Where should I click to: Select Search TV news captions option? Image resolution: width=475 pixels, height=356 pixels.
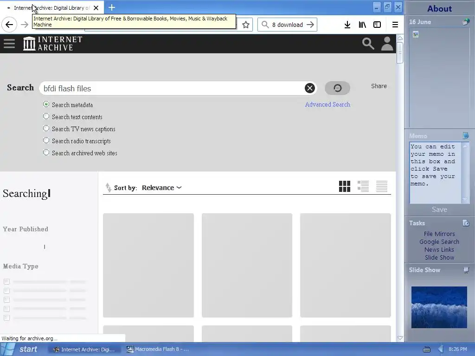(x=46, y=129)
